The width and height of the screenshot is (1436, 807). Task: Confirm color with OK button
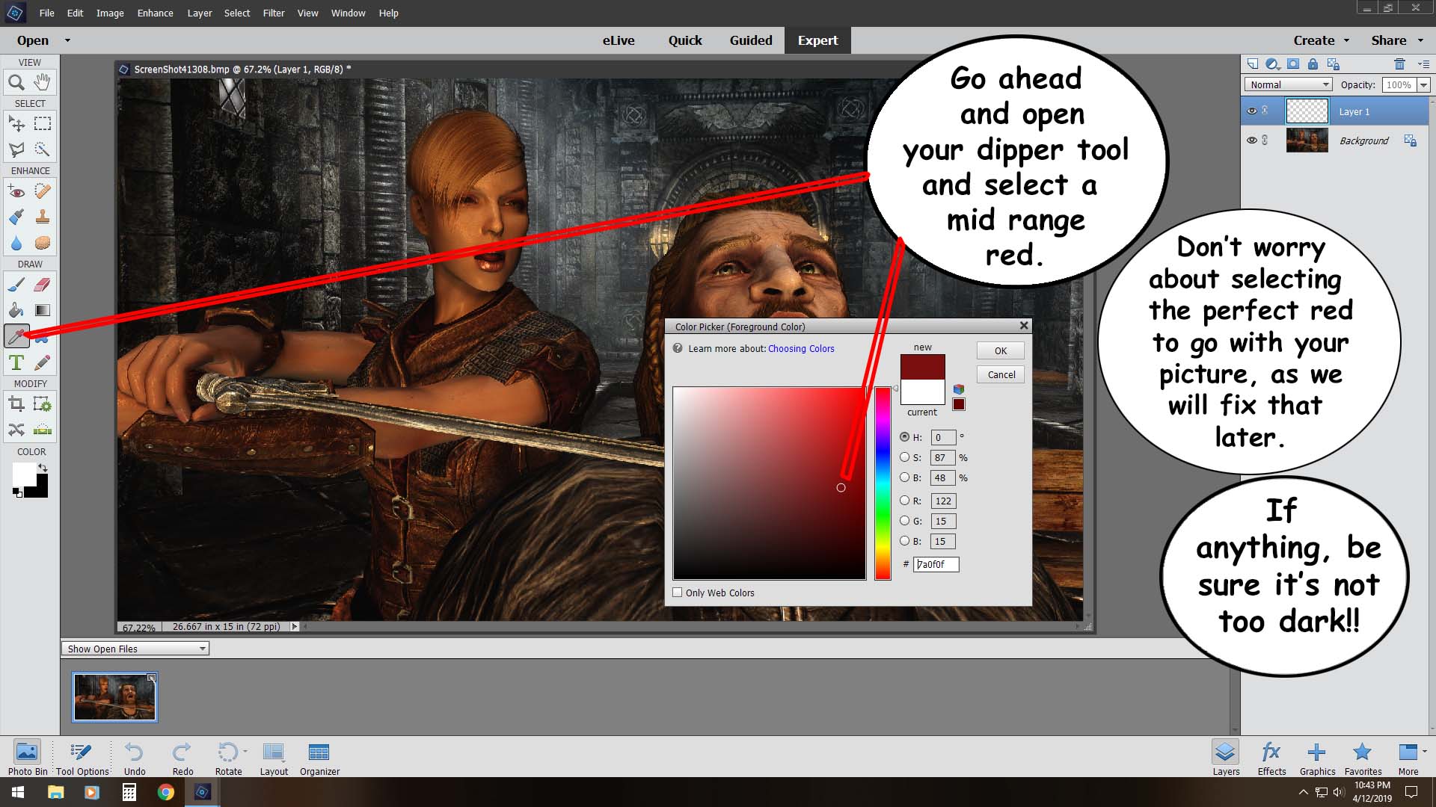pyautogui.click(x=1001, y=350)
